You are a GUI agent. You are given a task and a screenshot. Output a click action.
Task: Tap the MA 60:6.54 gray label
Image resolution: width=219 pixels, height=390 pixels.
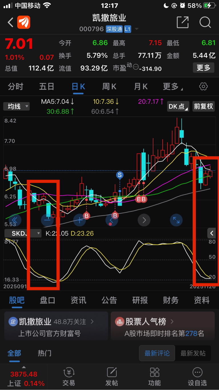point(105,112)
